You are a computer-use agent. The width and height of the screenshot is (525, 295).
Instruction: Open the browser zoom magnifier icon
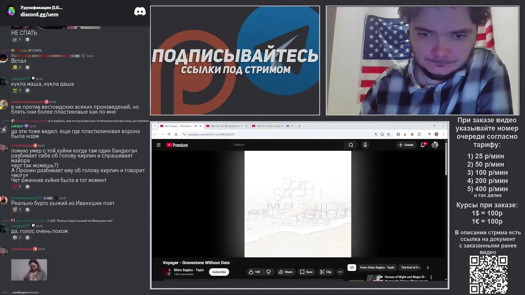point(376,134)
